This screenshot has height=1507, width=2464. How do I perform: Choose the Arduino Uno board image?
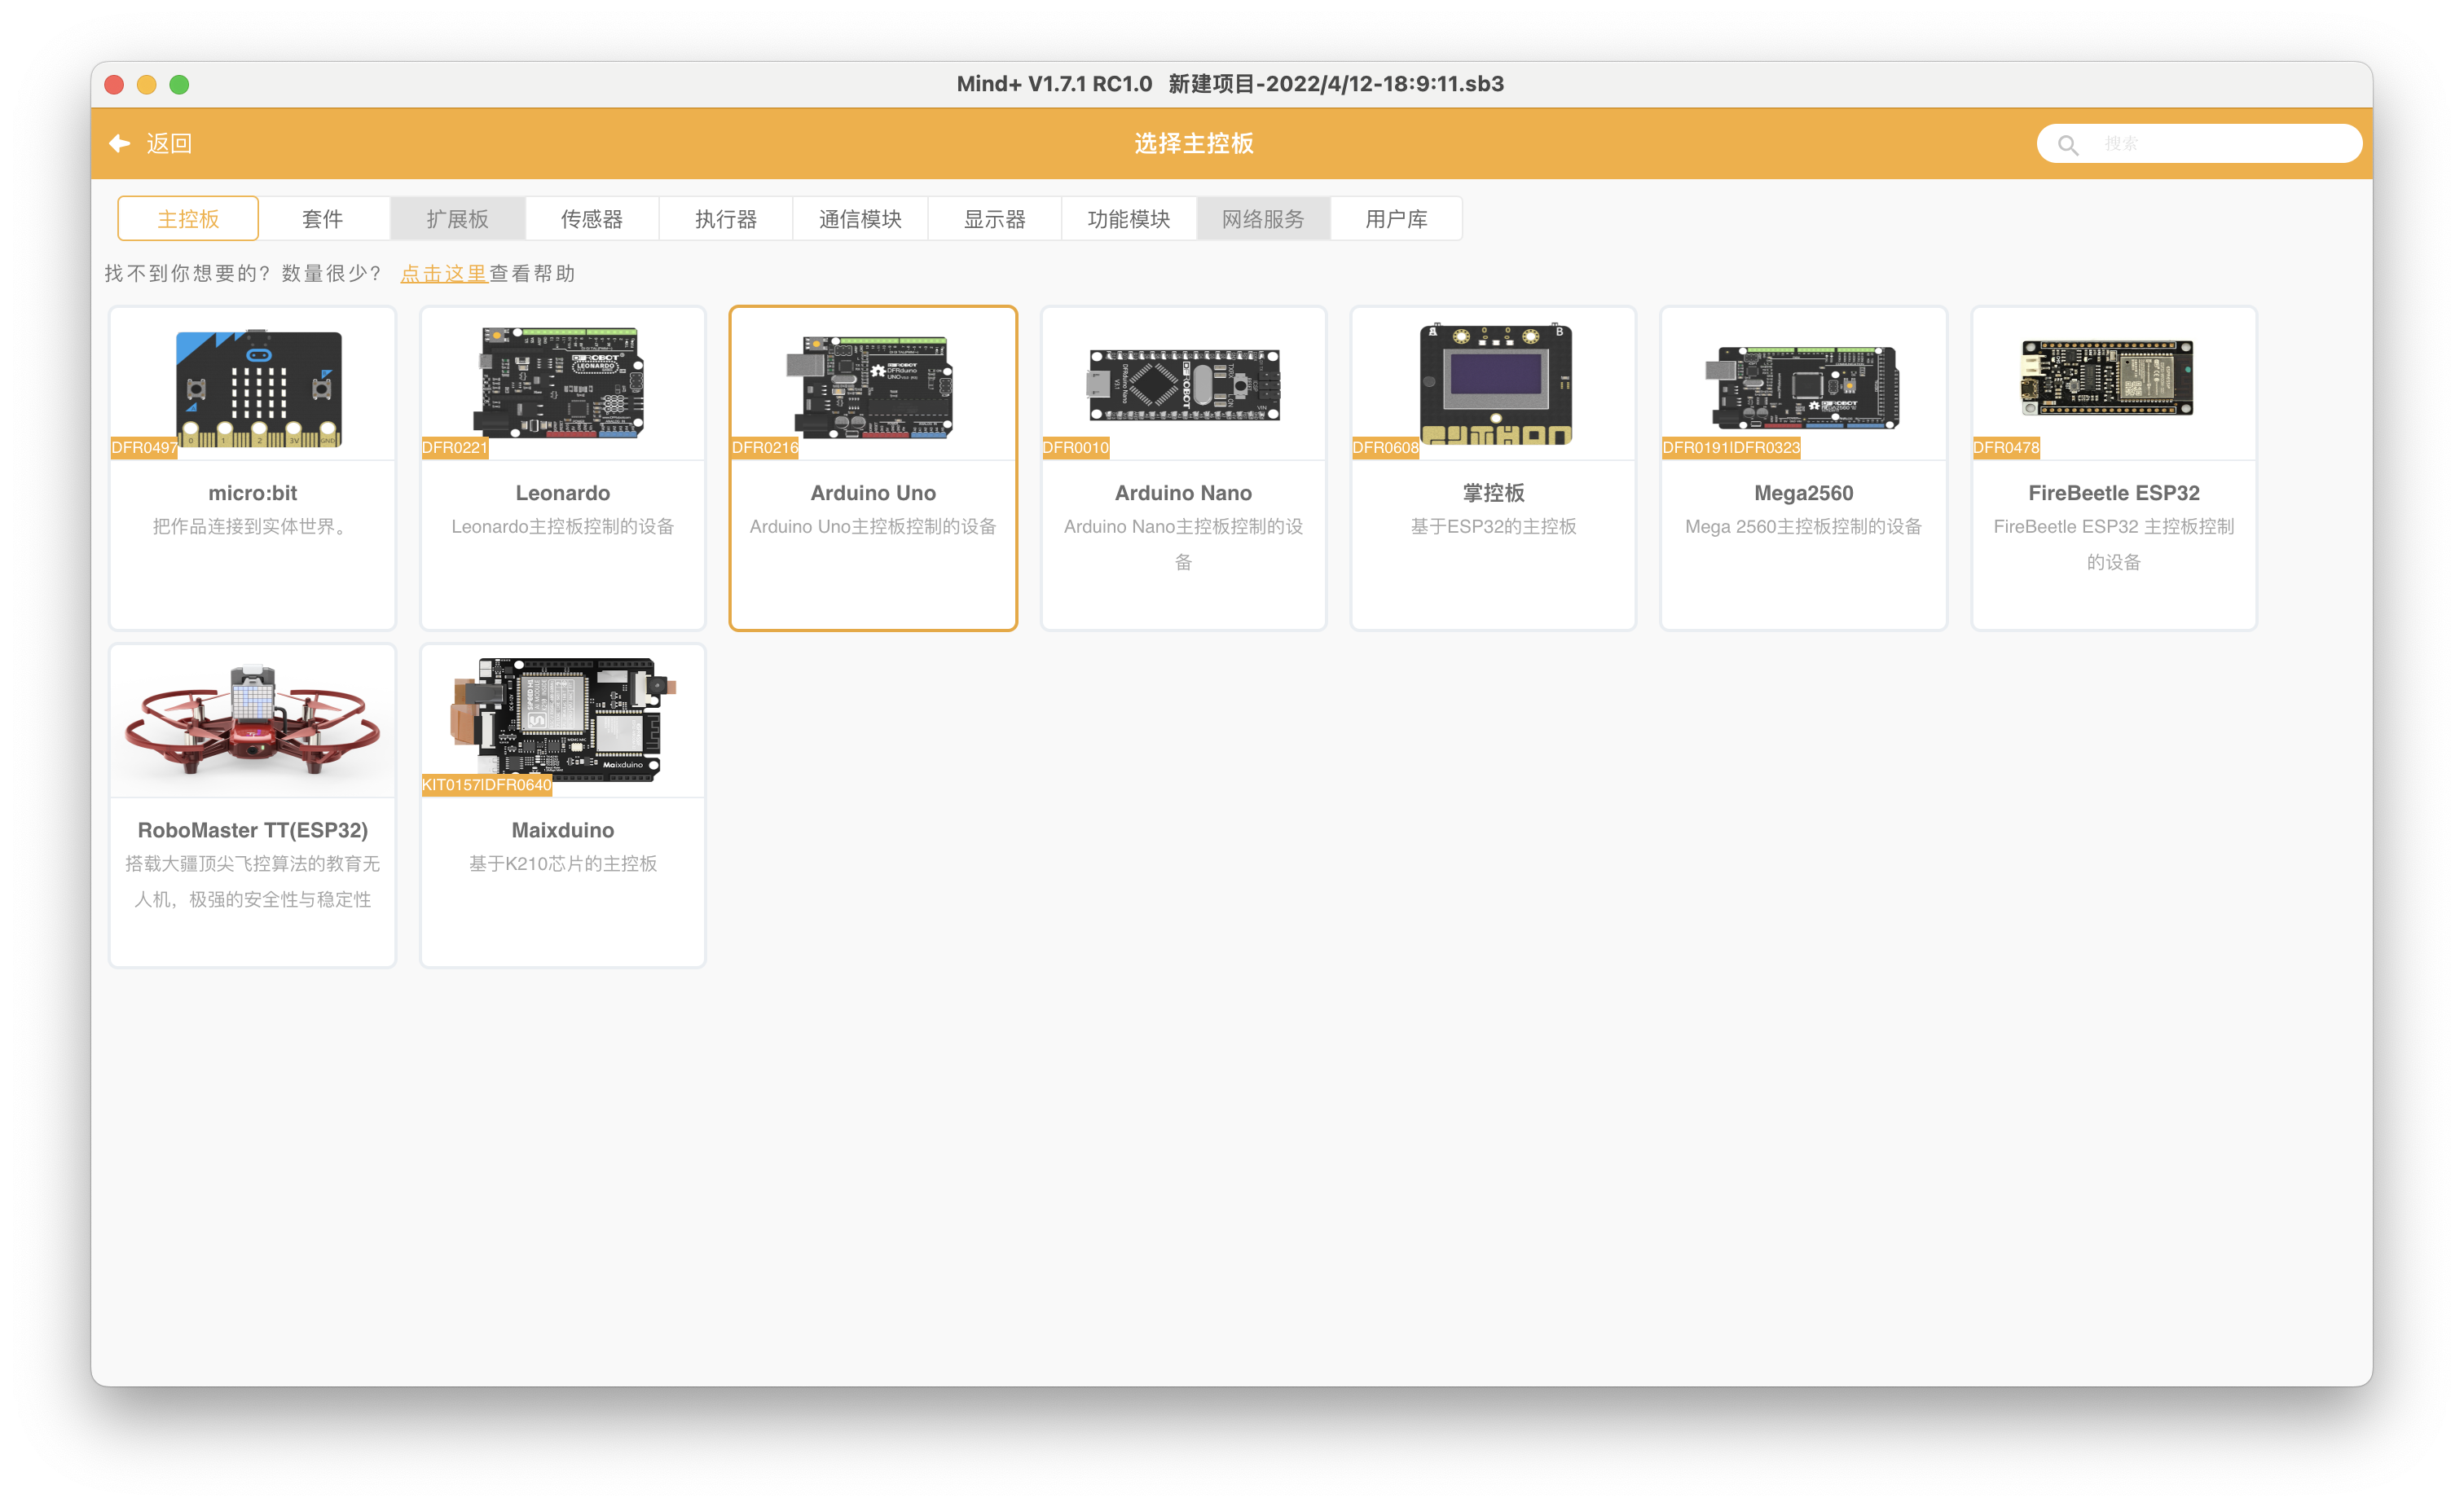click(870, 387)
